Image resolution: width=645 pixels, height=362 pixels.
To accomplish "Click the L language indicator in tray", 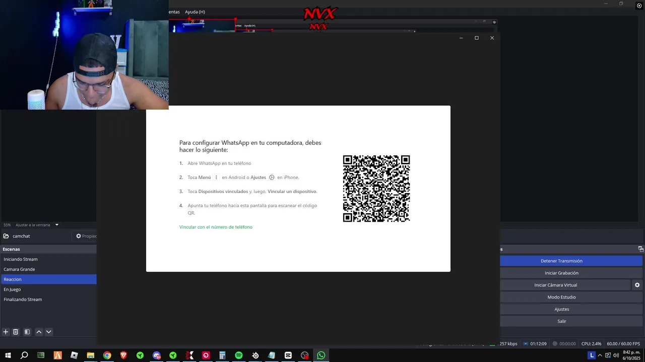I will [x=592, y=355].
